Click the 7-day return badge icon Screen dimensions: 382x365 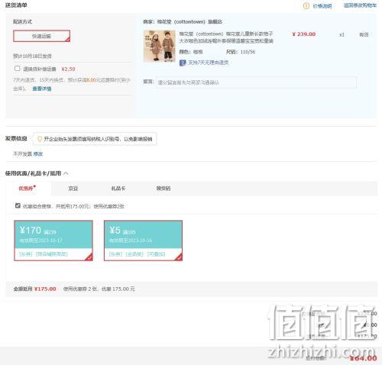(x=183, y=63)
